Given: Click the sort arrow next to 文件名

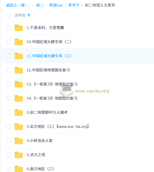Looking at the screenshot, I should coord(29,15).
